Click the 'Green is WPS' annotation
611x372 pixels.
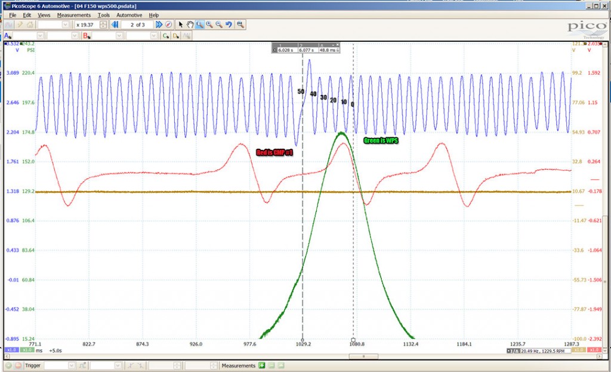coord(381,141)
